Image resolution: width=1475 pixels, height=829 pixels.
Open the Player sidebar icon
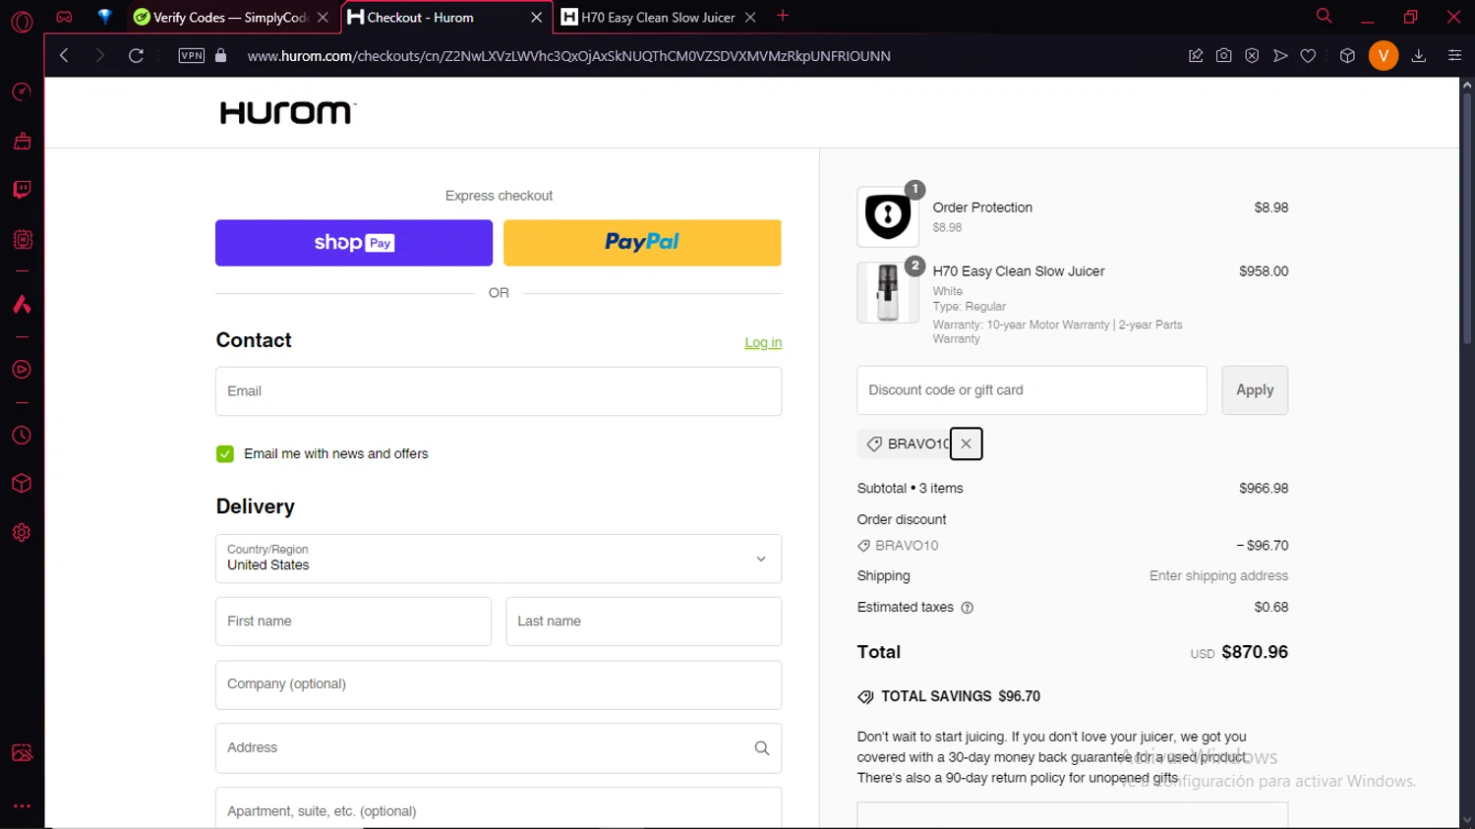[x=22, y=370]
